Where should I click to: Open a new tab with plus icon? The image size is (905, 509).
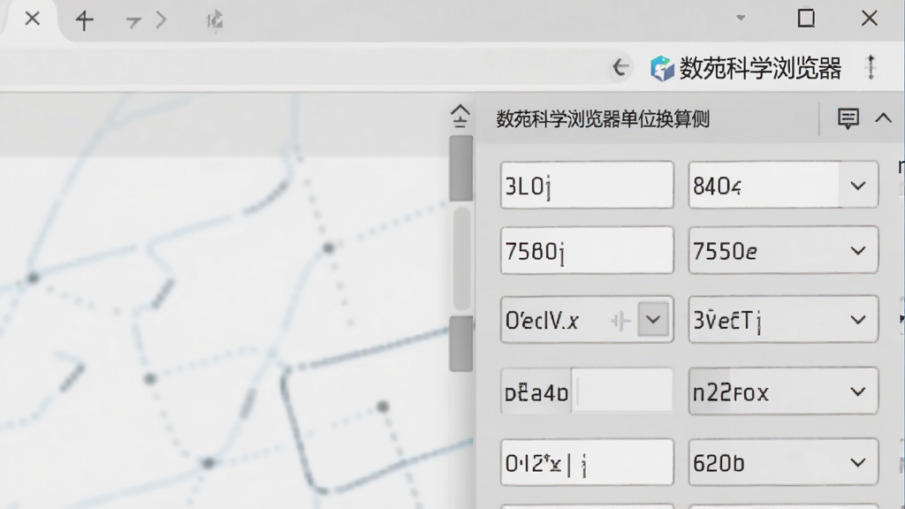click(84, 21)
